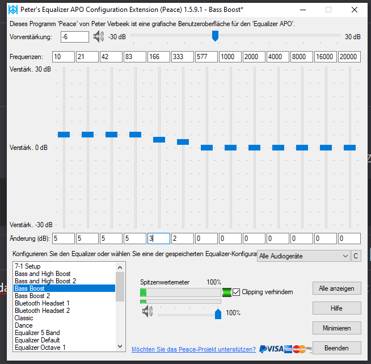Viewport: 371px width, 364px height.
Task: Select Equalizer 5 Band preset
Action: point(64,333)
